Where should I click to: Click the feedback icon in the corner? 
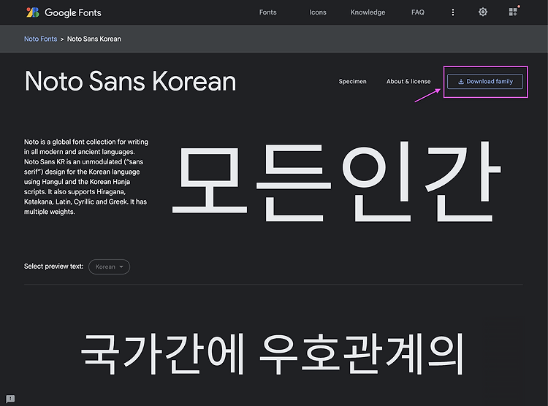(10, 398)
